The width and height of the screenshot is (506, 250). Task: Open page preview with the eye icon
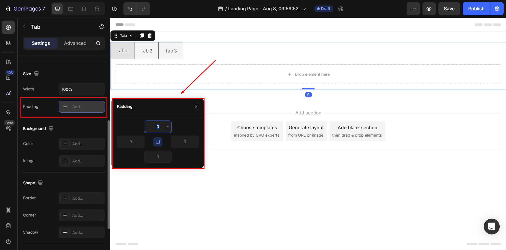coord(429,9)
